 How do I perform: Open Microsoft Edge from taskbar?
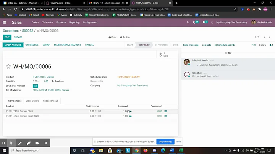tap(163, 151)
